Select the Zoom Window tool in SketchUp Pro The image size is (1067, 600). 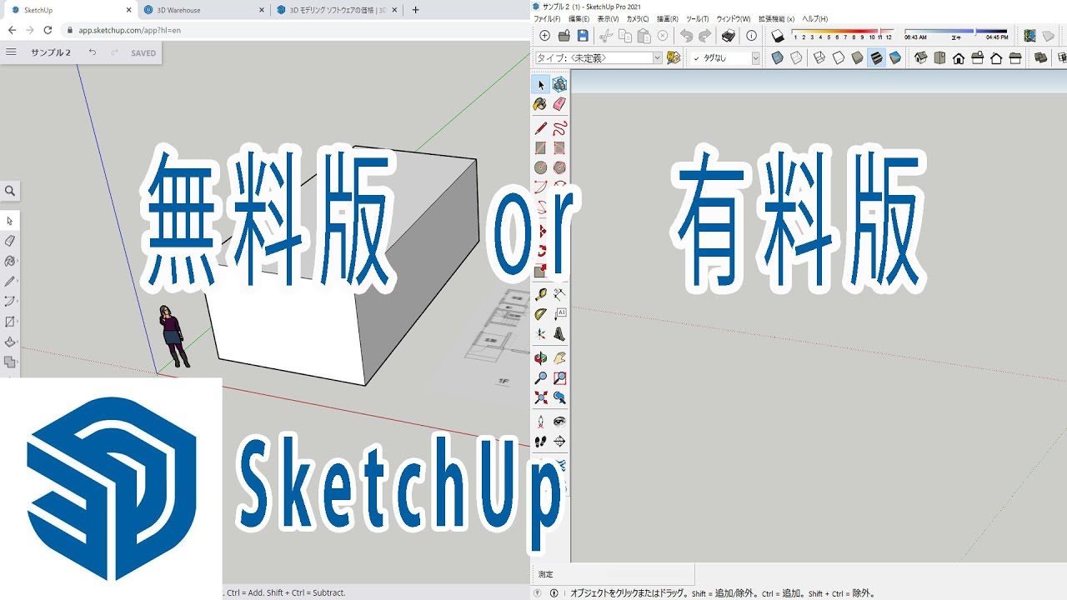point(559,378)
